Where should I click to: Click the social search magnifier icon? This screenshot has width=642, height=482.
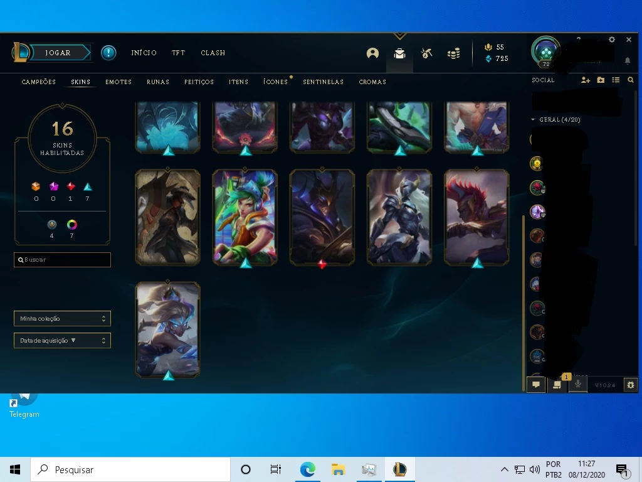[x=631, y=80]
